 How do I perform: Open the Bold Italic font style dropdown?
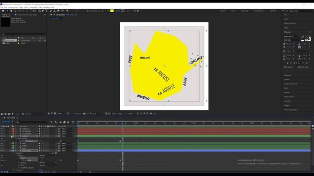coord(292,40)
